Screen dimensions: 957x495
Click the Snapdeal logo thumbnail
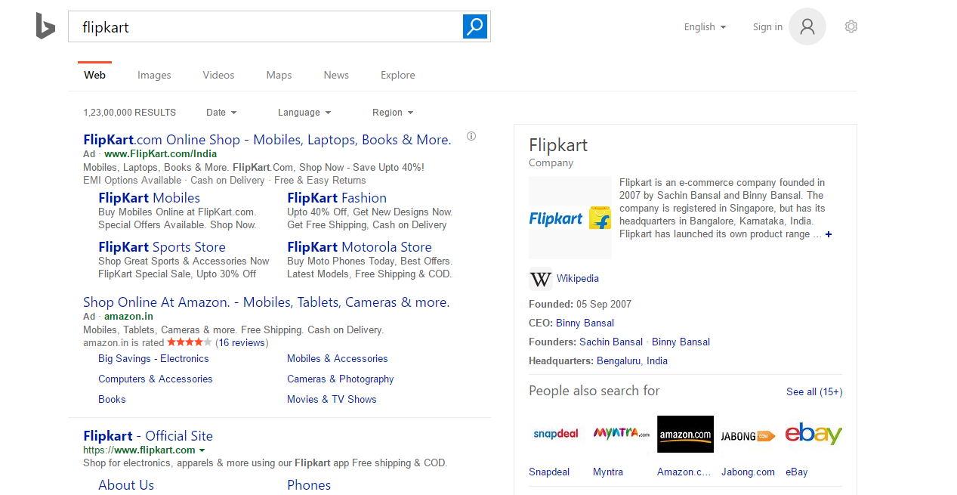pos(555,434)
